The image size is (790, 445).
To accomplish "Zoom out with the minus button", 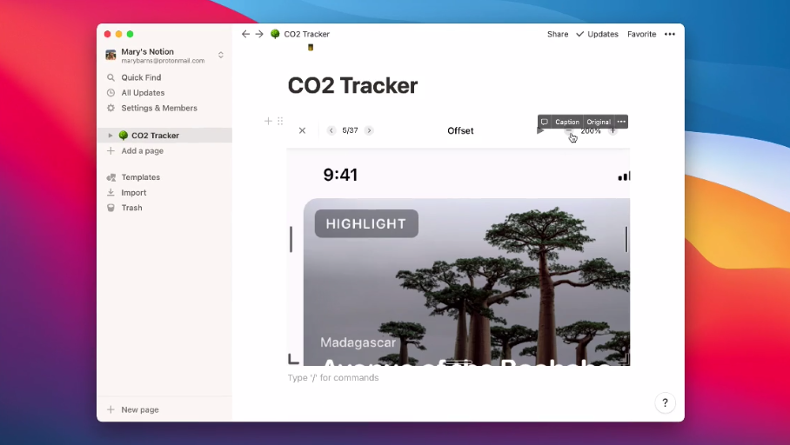I will tap(568, 131).
